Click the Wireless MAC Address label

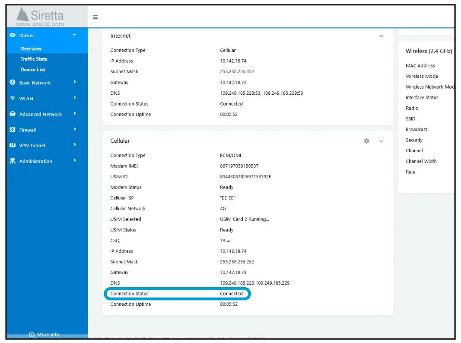(420, 66)
